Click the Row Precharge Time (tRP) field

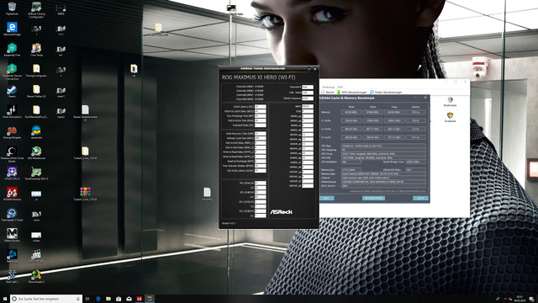pos(260,116)
